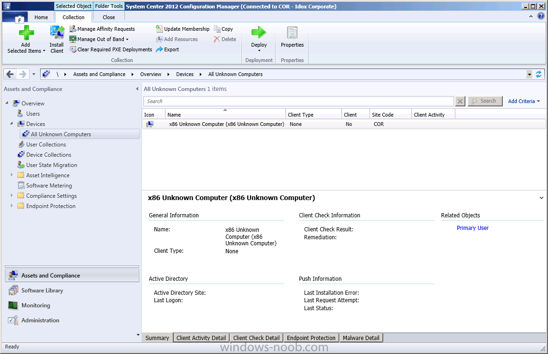Open the Monitoring workspace

point(72,305)
